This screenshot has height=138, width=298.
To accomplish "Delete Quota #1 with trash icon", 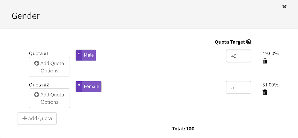I will coord(265,61).
